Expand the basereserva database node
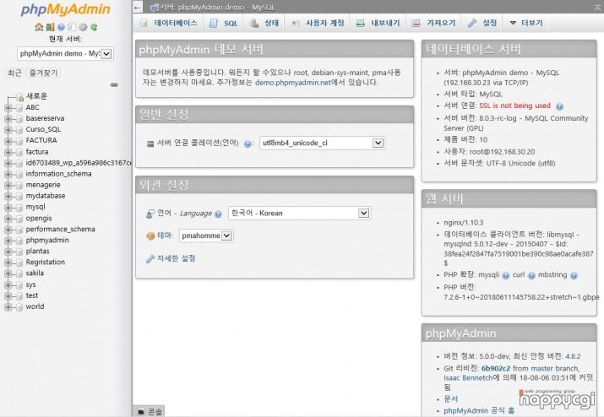Screen dimensions: 604x417 [8, 119]
